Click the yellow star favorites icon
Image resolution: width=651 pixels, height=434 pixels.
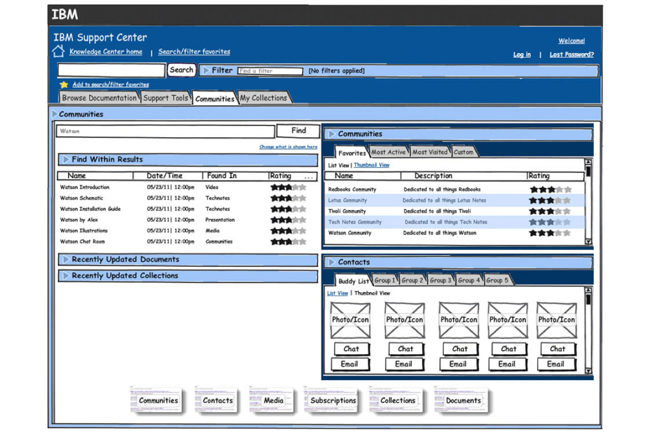coord(64,84)
